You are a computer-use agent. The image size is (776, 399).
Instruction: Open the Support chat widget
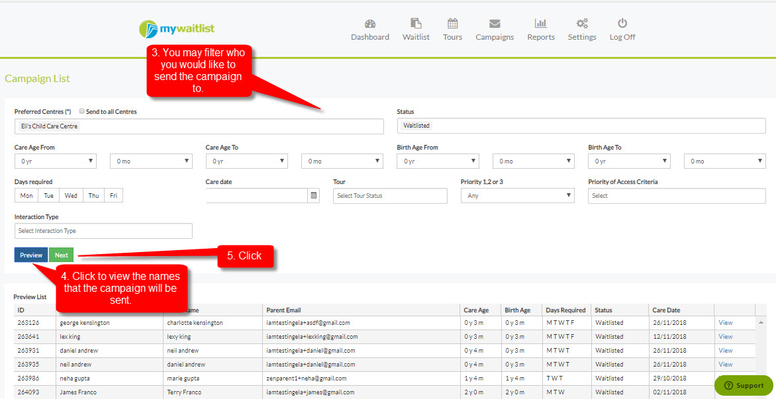pos(744,386)
